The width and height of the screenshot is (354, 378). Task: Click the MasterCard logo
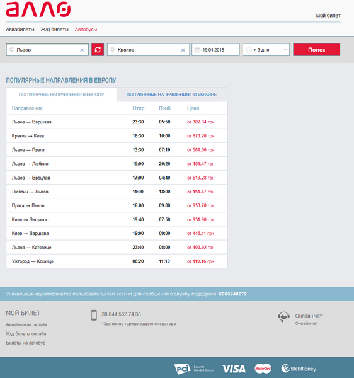coord(263,369)
